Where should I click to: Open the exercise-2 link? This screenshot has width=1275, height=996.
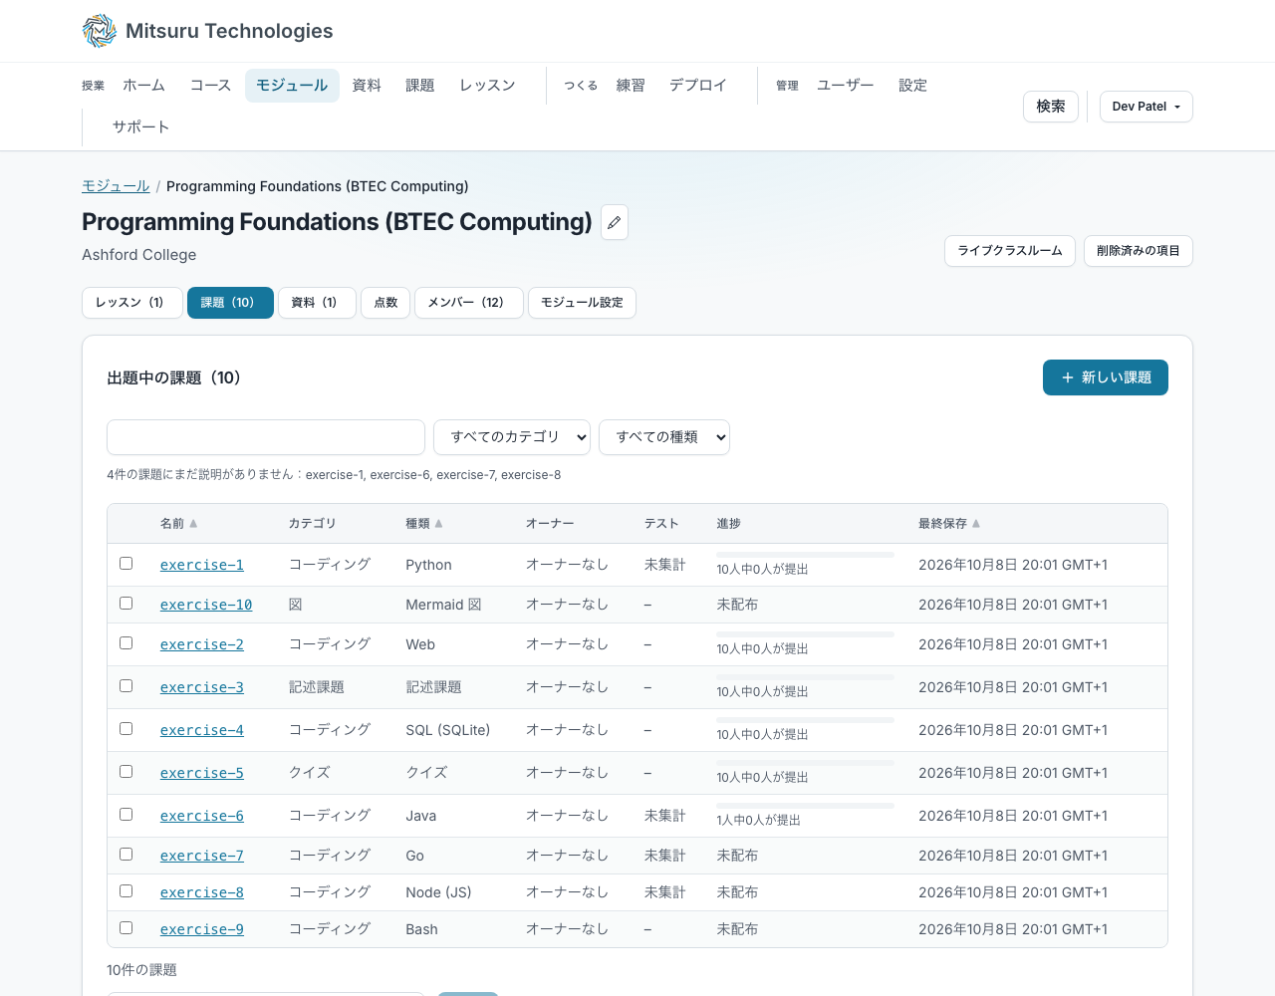coord(202,644)
